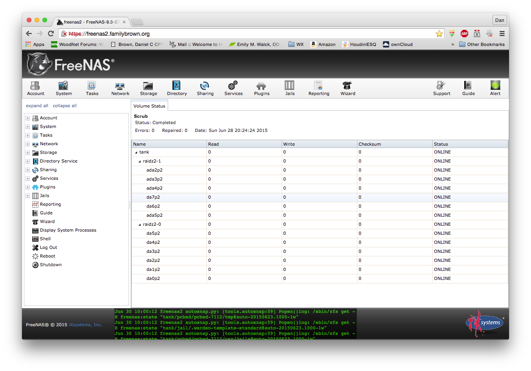Click the Checksum column header
This screenshot has height=371, width=531.
click(395, 144)
